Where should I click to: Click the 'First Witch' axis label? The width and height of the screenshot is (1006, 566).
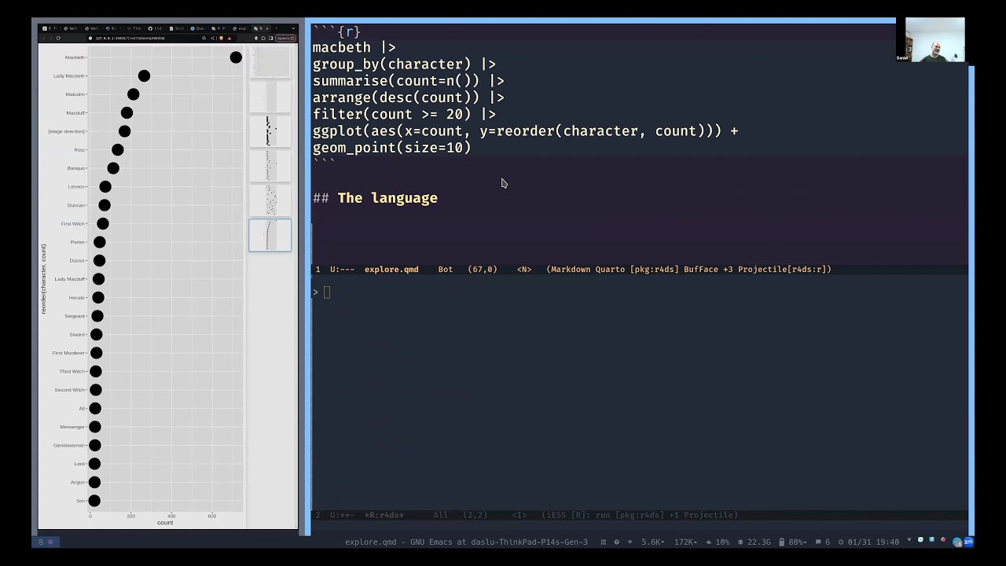point(73,223)
